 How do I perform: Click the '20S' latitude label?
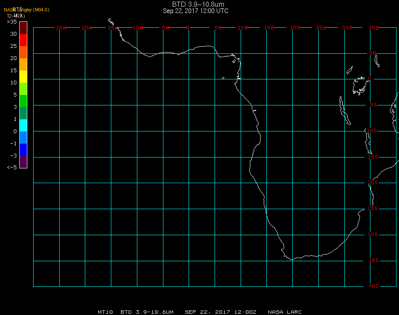pyautogui.click(x=373, y=182)
